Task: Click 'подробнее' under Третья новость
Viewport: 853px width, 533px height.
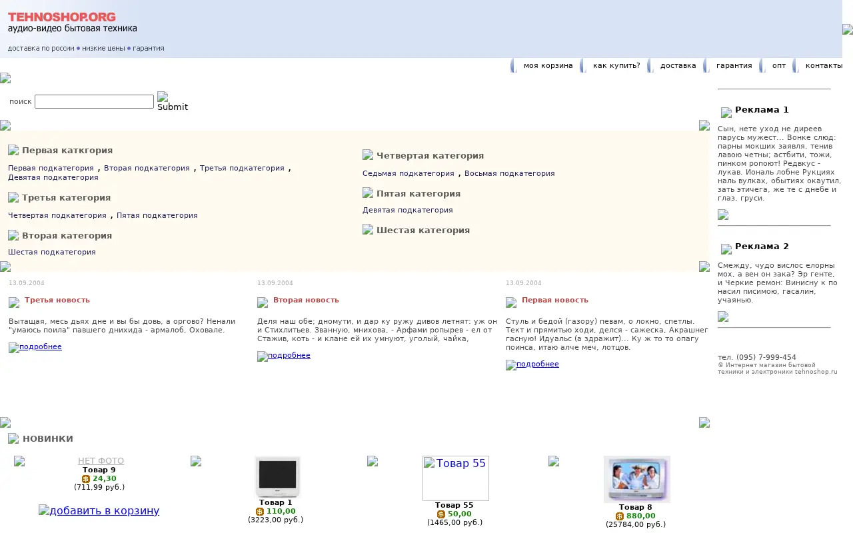Action: click(35, 347)
